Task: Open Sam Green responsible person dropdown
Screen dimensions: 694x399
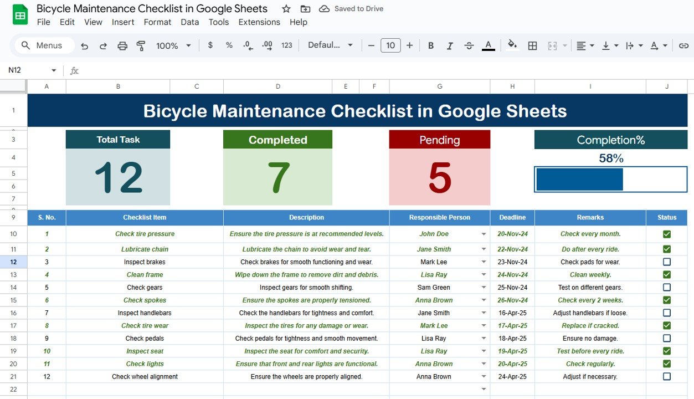Action: 484,288
